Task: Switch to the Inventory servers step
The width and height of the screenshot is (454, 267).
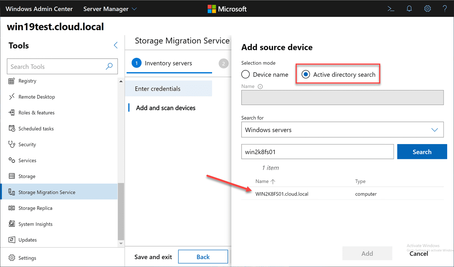Action: coord(169,63)
